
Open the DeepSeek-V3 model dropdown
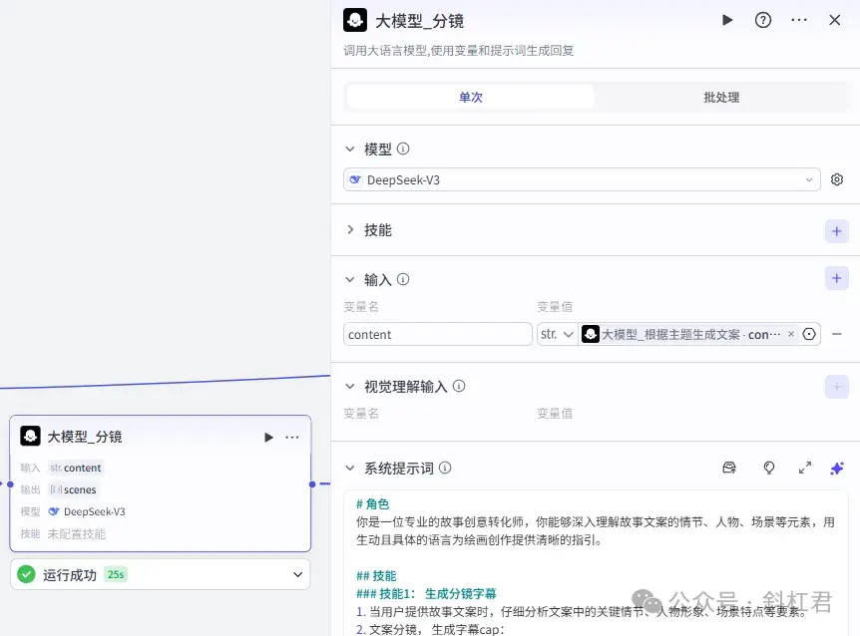(x=582, y=179)
